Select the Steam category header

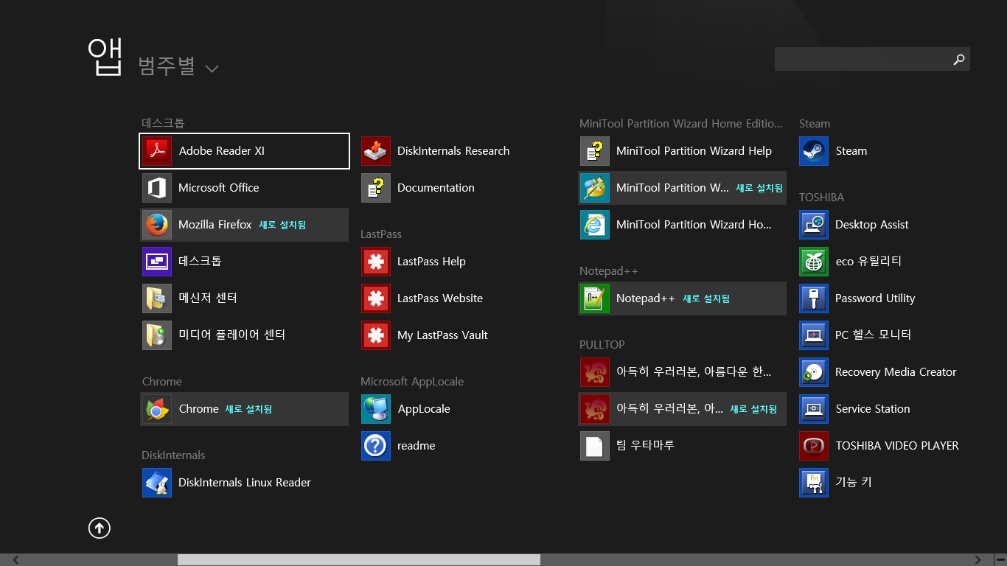coord(815,123)
